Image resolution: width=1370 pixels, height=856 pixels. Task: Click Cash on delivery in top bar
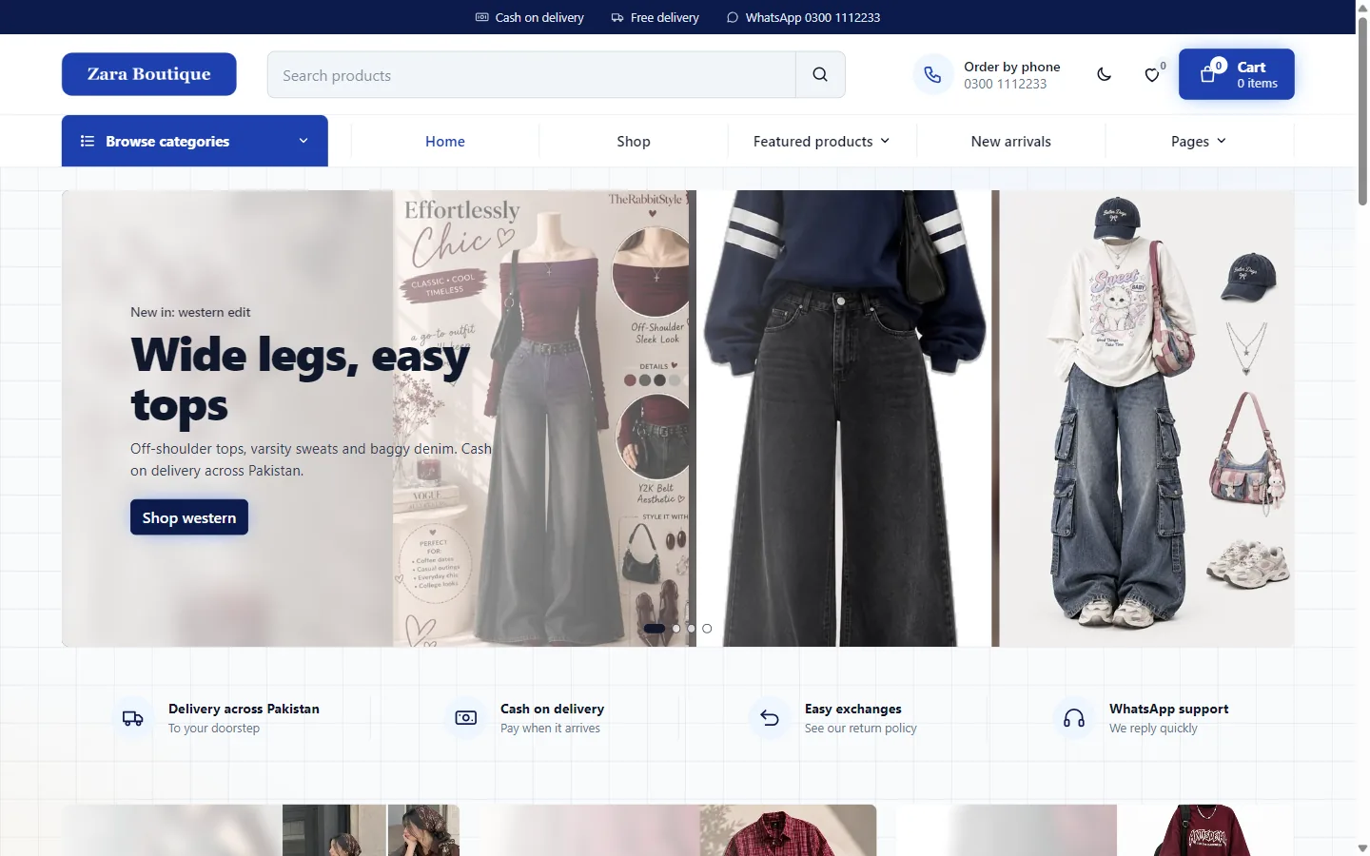click(x=530, y=17)
